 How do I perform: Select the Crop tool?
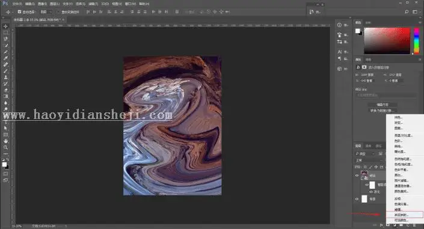click(x=5, y=52)
